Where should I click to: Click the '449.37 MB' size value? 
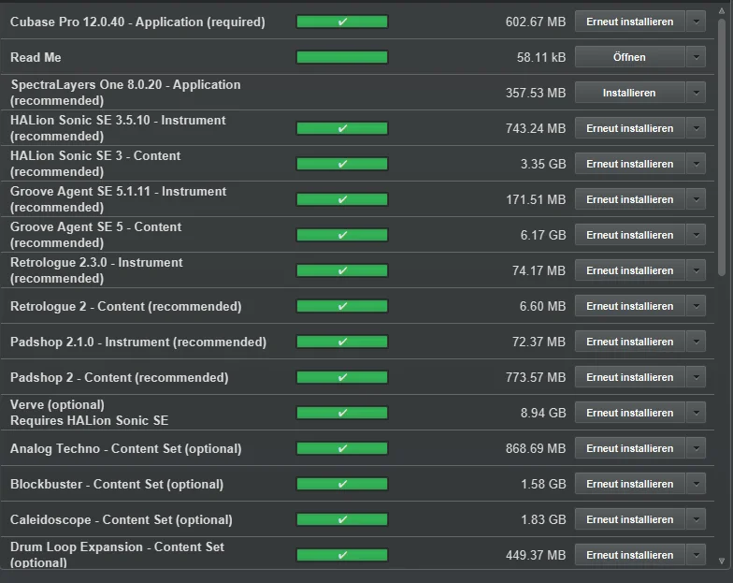[x=536, y=556]
